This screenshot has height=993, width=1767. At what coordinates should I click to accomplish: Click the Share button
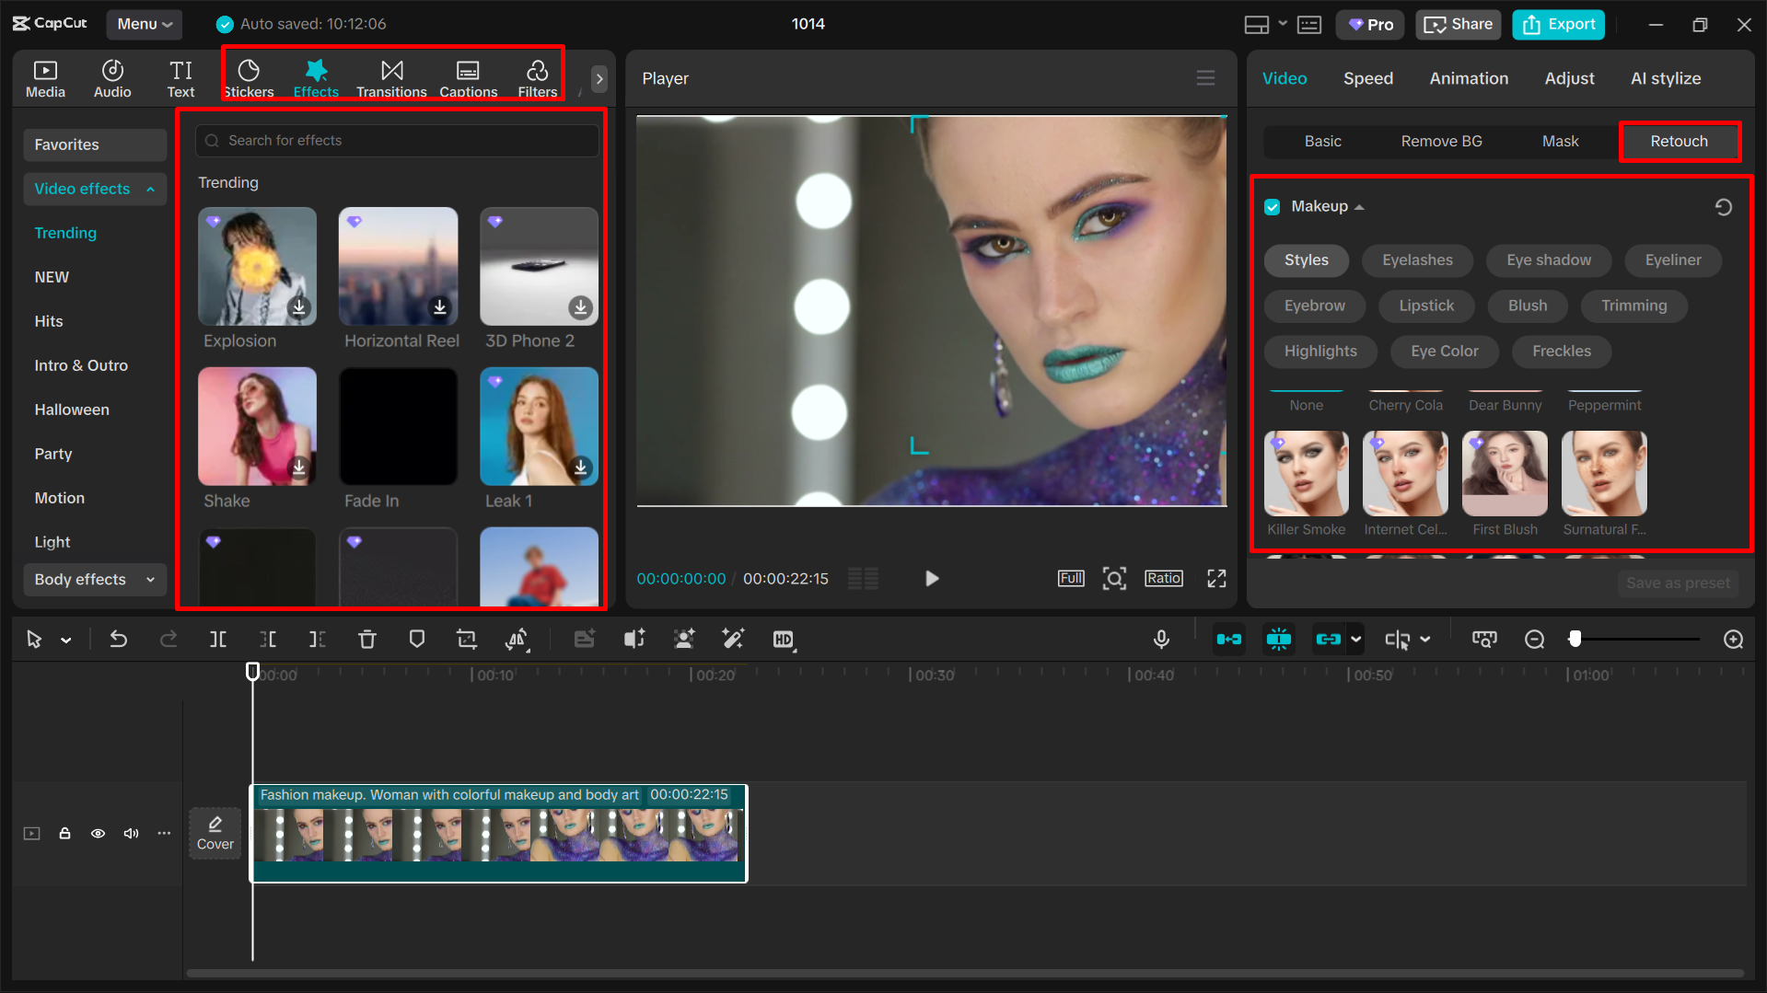tap(1458, 24)
